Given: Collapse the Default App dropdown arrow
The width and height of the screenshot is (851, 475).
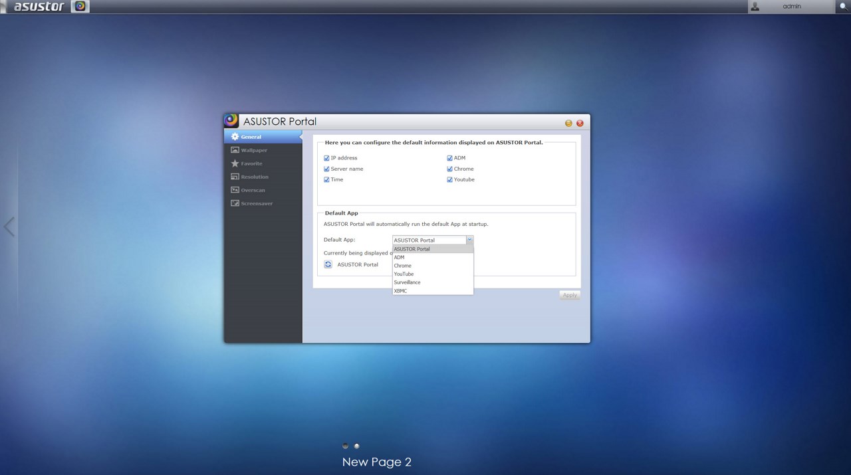Looking at the screenshot, I should coord(469,240).
